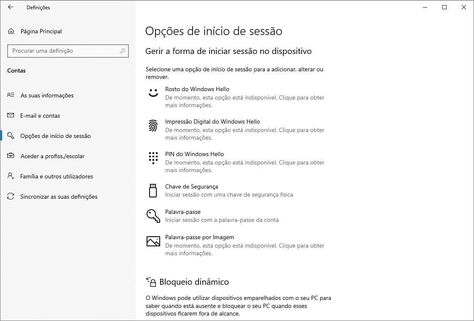Click the keypad dots icon for PIN

tap(153, 158)
